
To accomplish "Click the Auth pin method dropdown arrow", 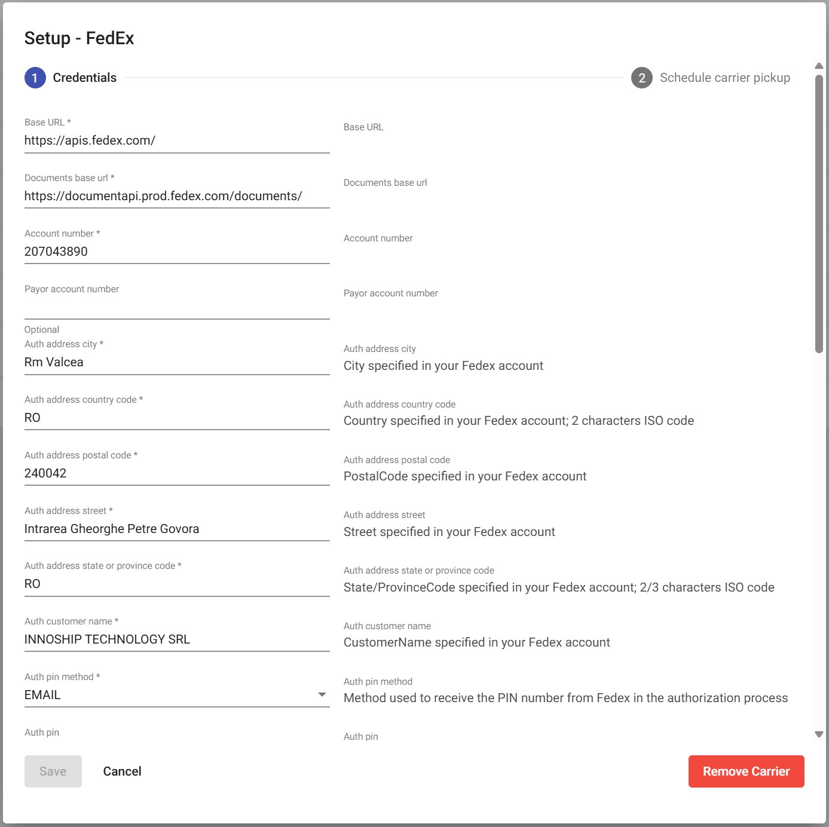I will click(x=322, y=694).
